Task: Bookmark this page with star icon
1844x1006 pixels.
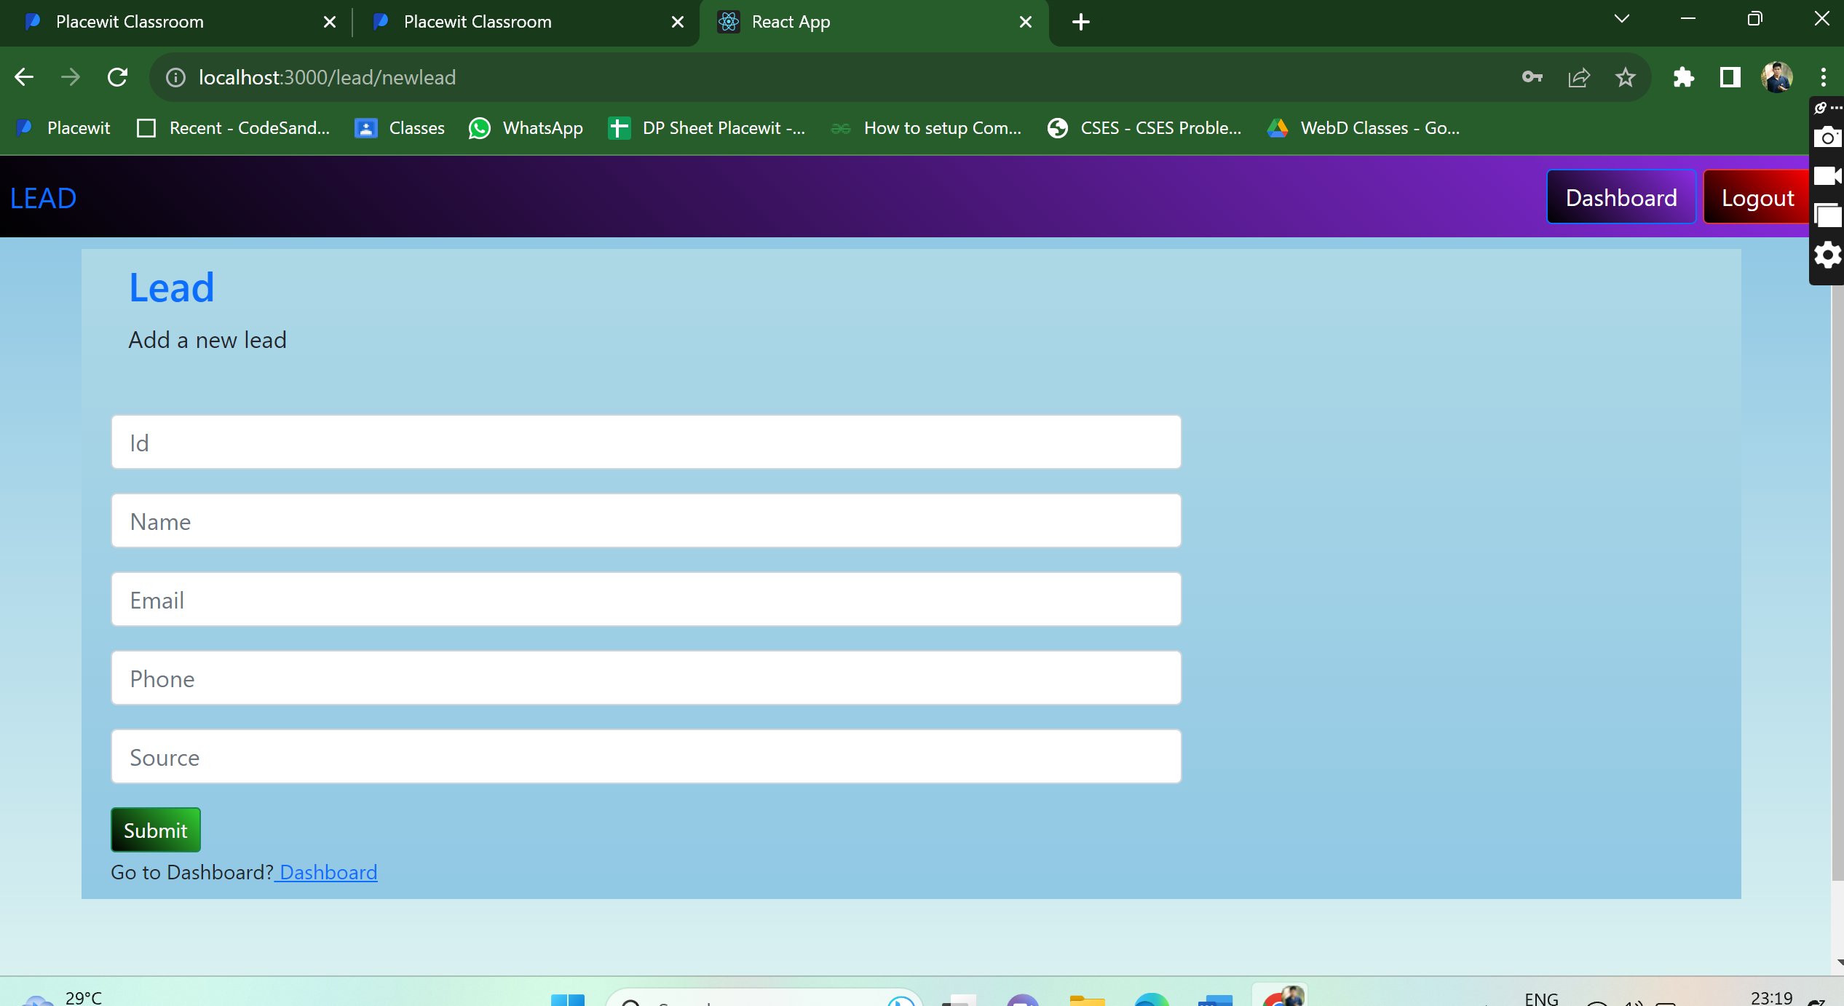Action: [x=1625, y=77]
